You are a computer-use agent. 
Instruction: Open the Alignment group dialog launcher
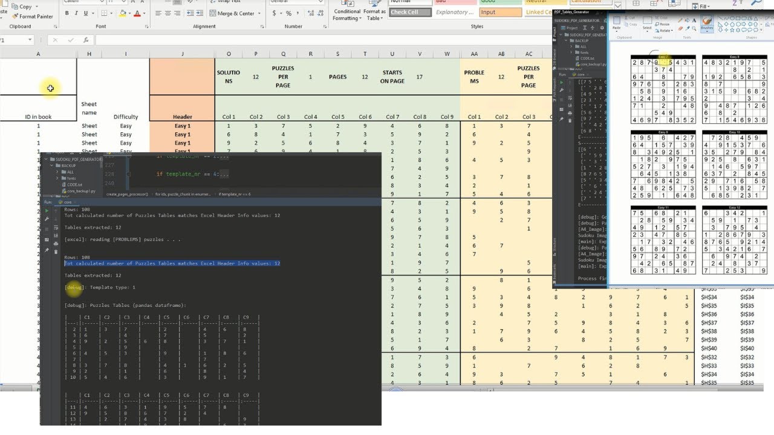(262, 27)
